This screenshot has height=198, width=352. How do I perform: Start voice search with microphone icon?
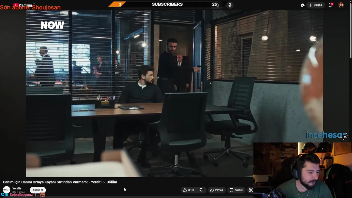[x=230, y=5]
